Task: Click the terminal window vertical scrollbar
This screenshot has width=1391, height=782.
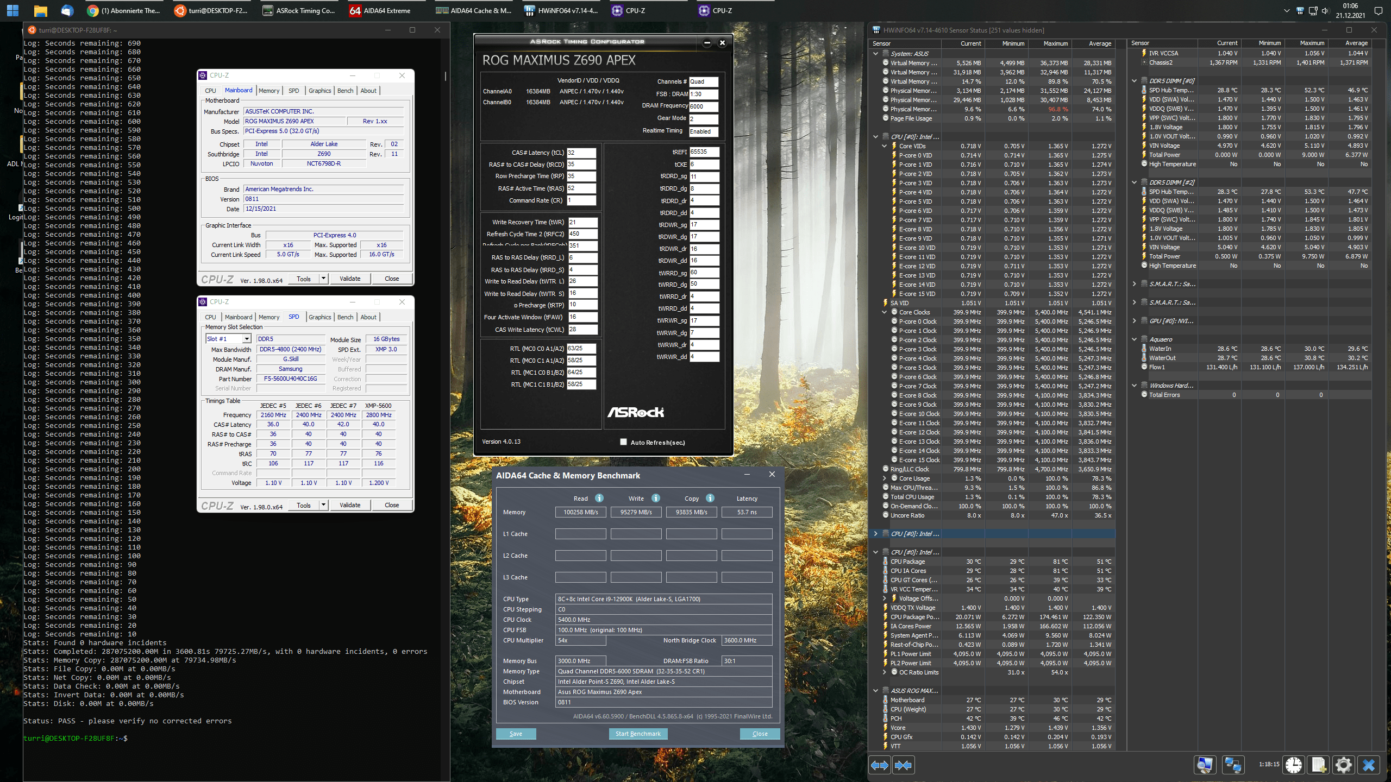Action: click(446, 76)
